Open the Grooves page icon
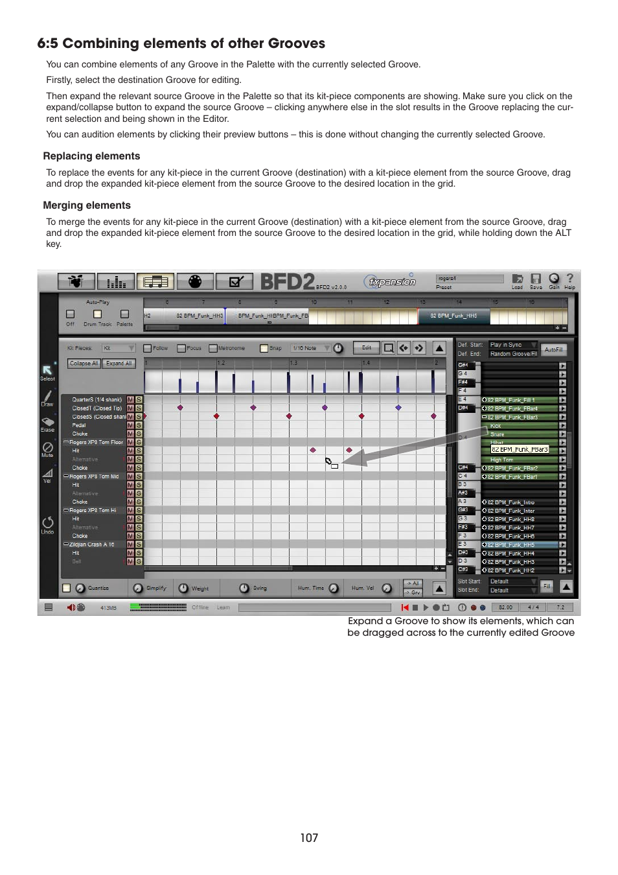 [x=155, y=281]
